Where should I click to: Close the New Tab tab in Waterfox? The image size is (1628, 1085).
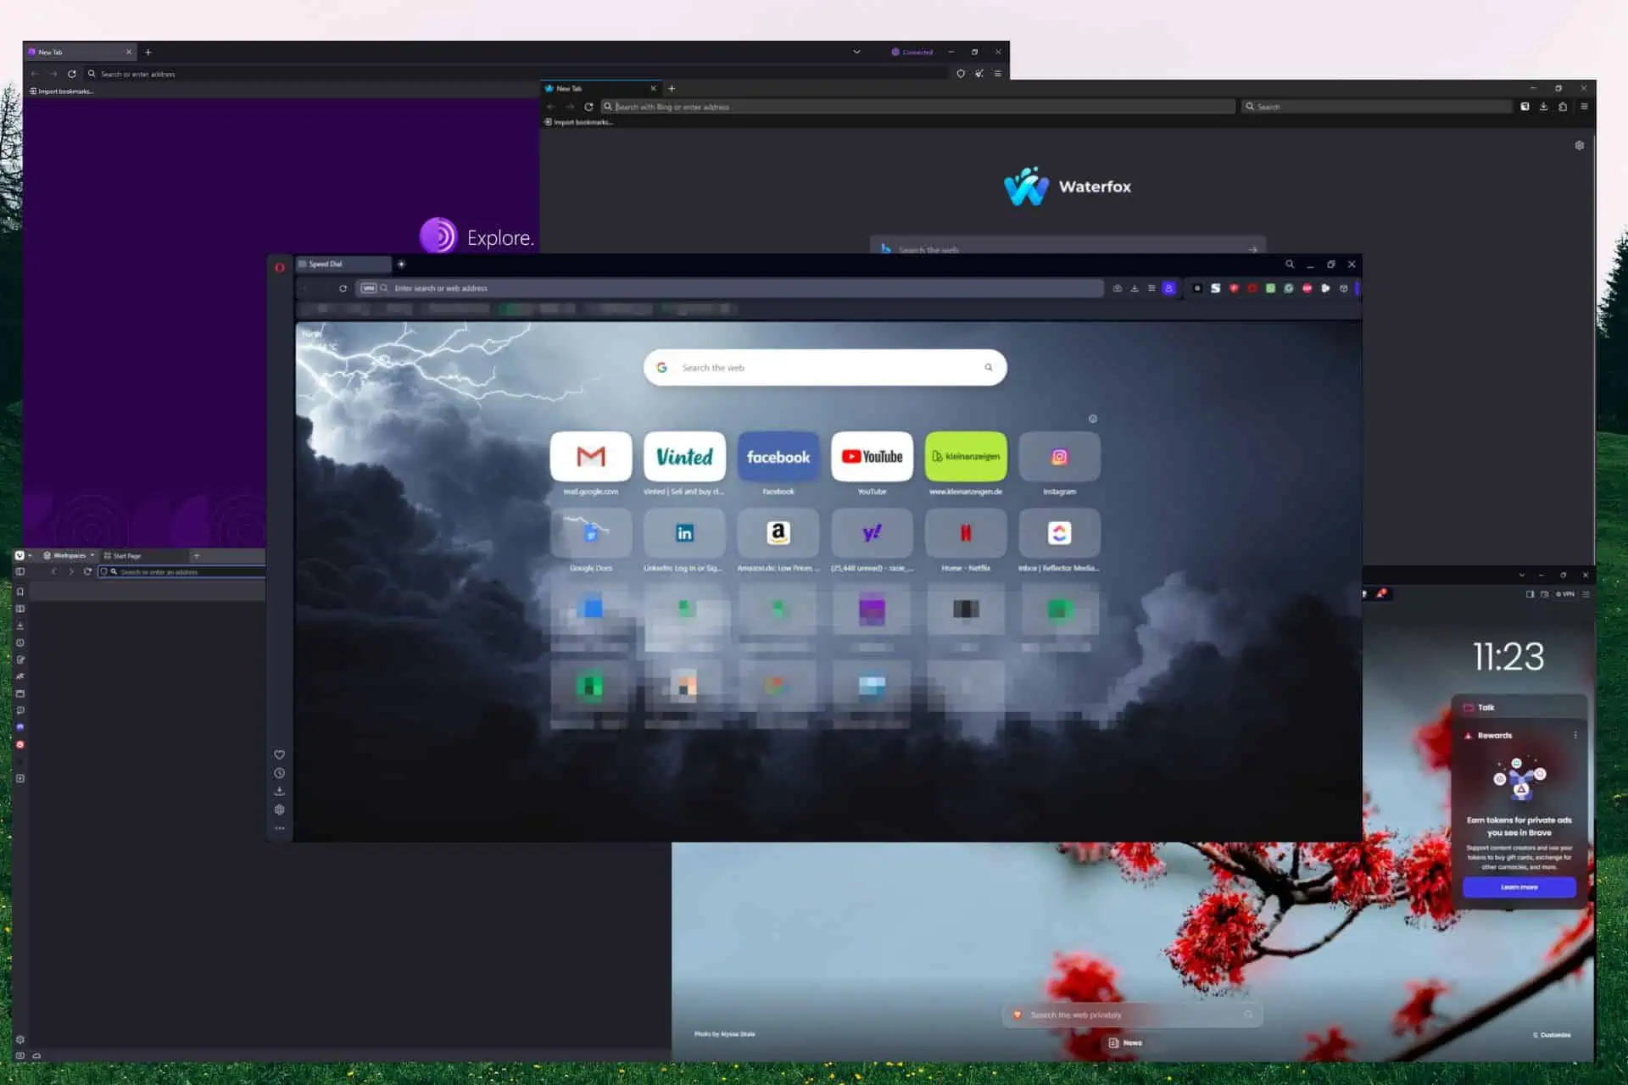[653, 88]
